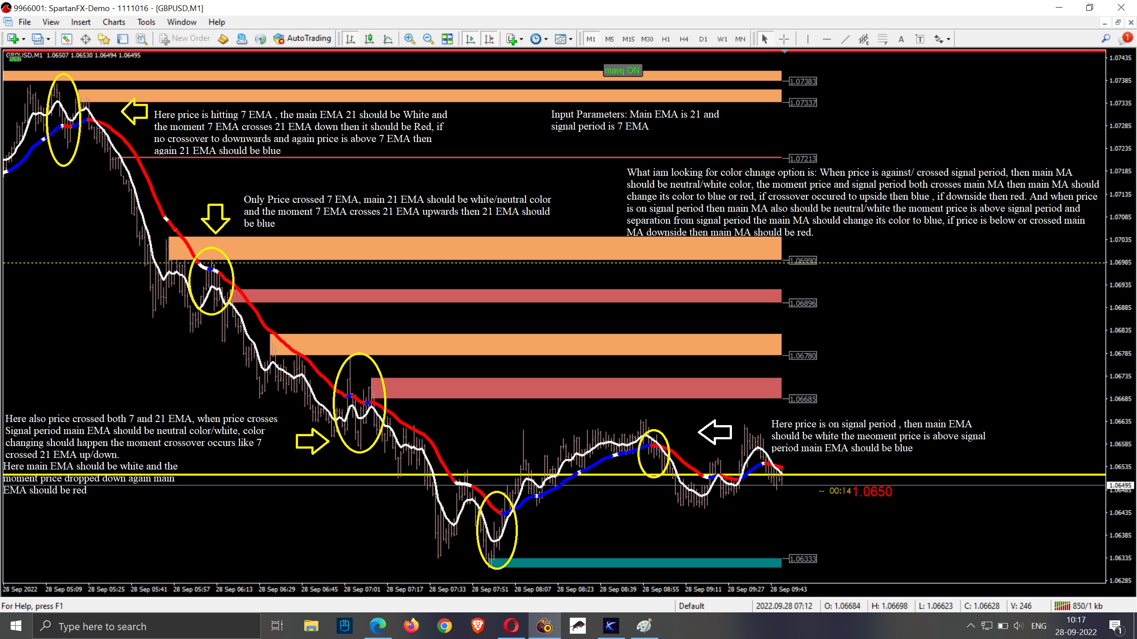This screenshot has height=639, width=1137.
Task: Toggle the mavq ON chart button
Action: point(622,70)
